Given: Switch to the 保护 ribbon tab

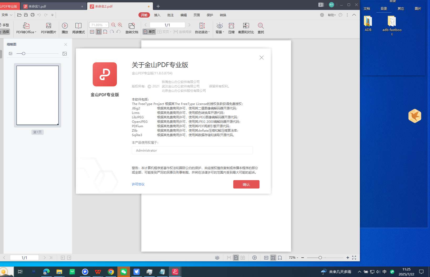Looking at the screenshot, I should pyautogui.click(x=210, y=15).
